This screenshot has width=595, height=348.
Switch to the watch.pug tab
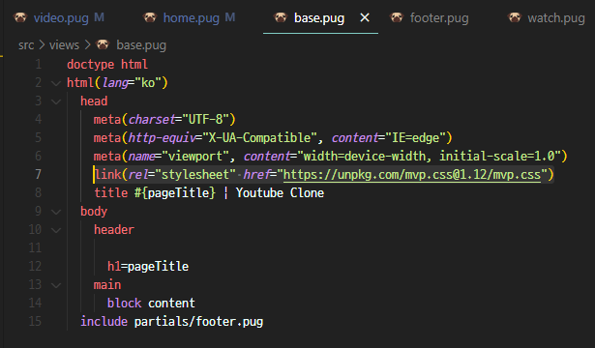(555, 17)
